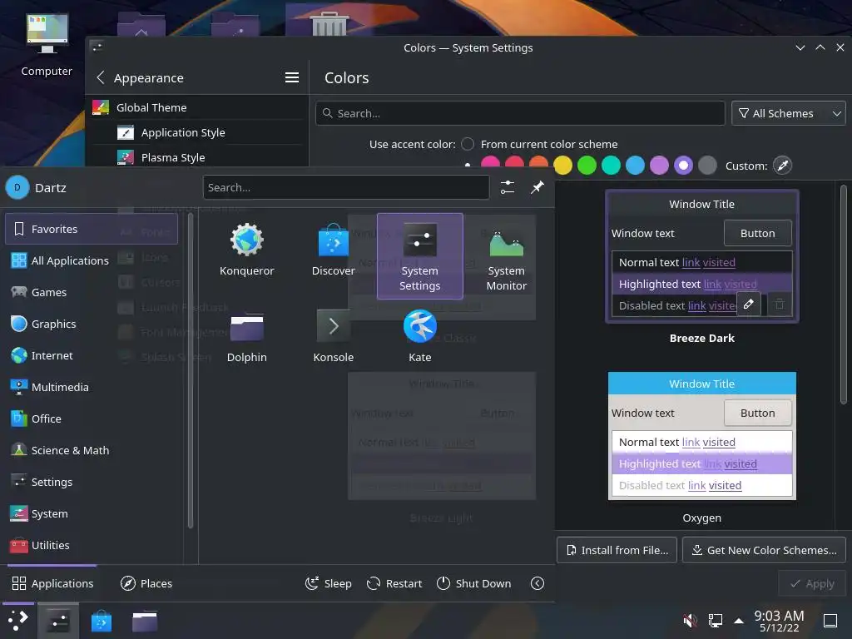
Task: Click muted volume tray icon
Action: tap(690, 620)
